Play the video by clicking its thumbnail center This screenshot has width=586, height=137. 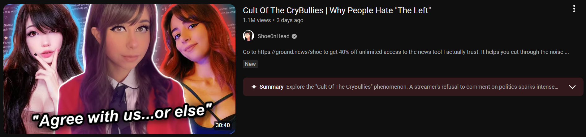119,69
